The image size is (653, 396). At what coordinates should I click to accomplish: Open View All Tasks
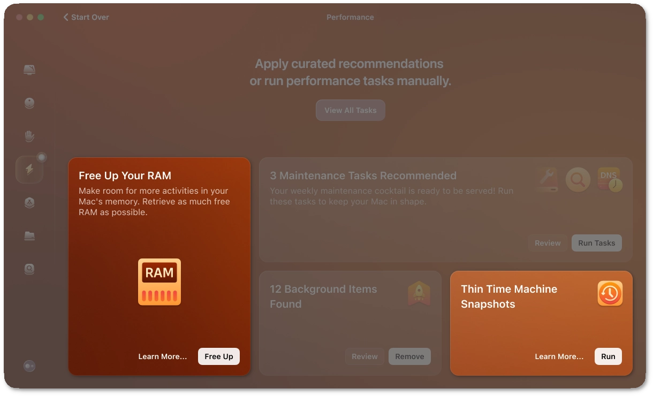[x=351, y=110]
